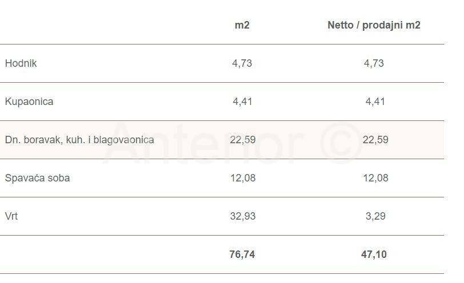The height and width of the screenshot is (283, 464).
Task: Select the "Spavaća soba" row label
Action: [x=37, y=178]
